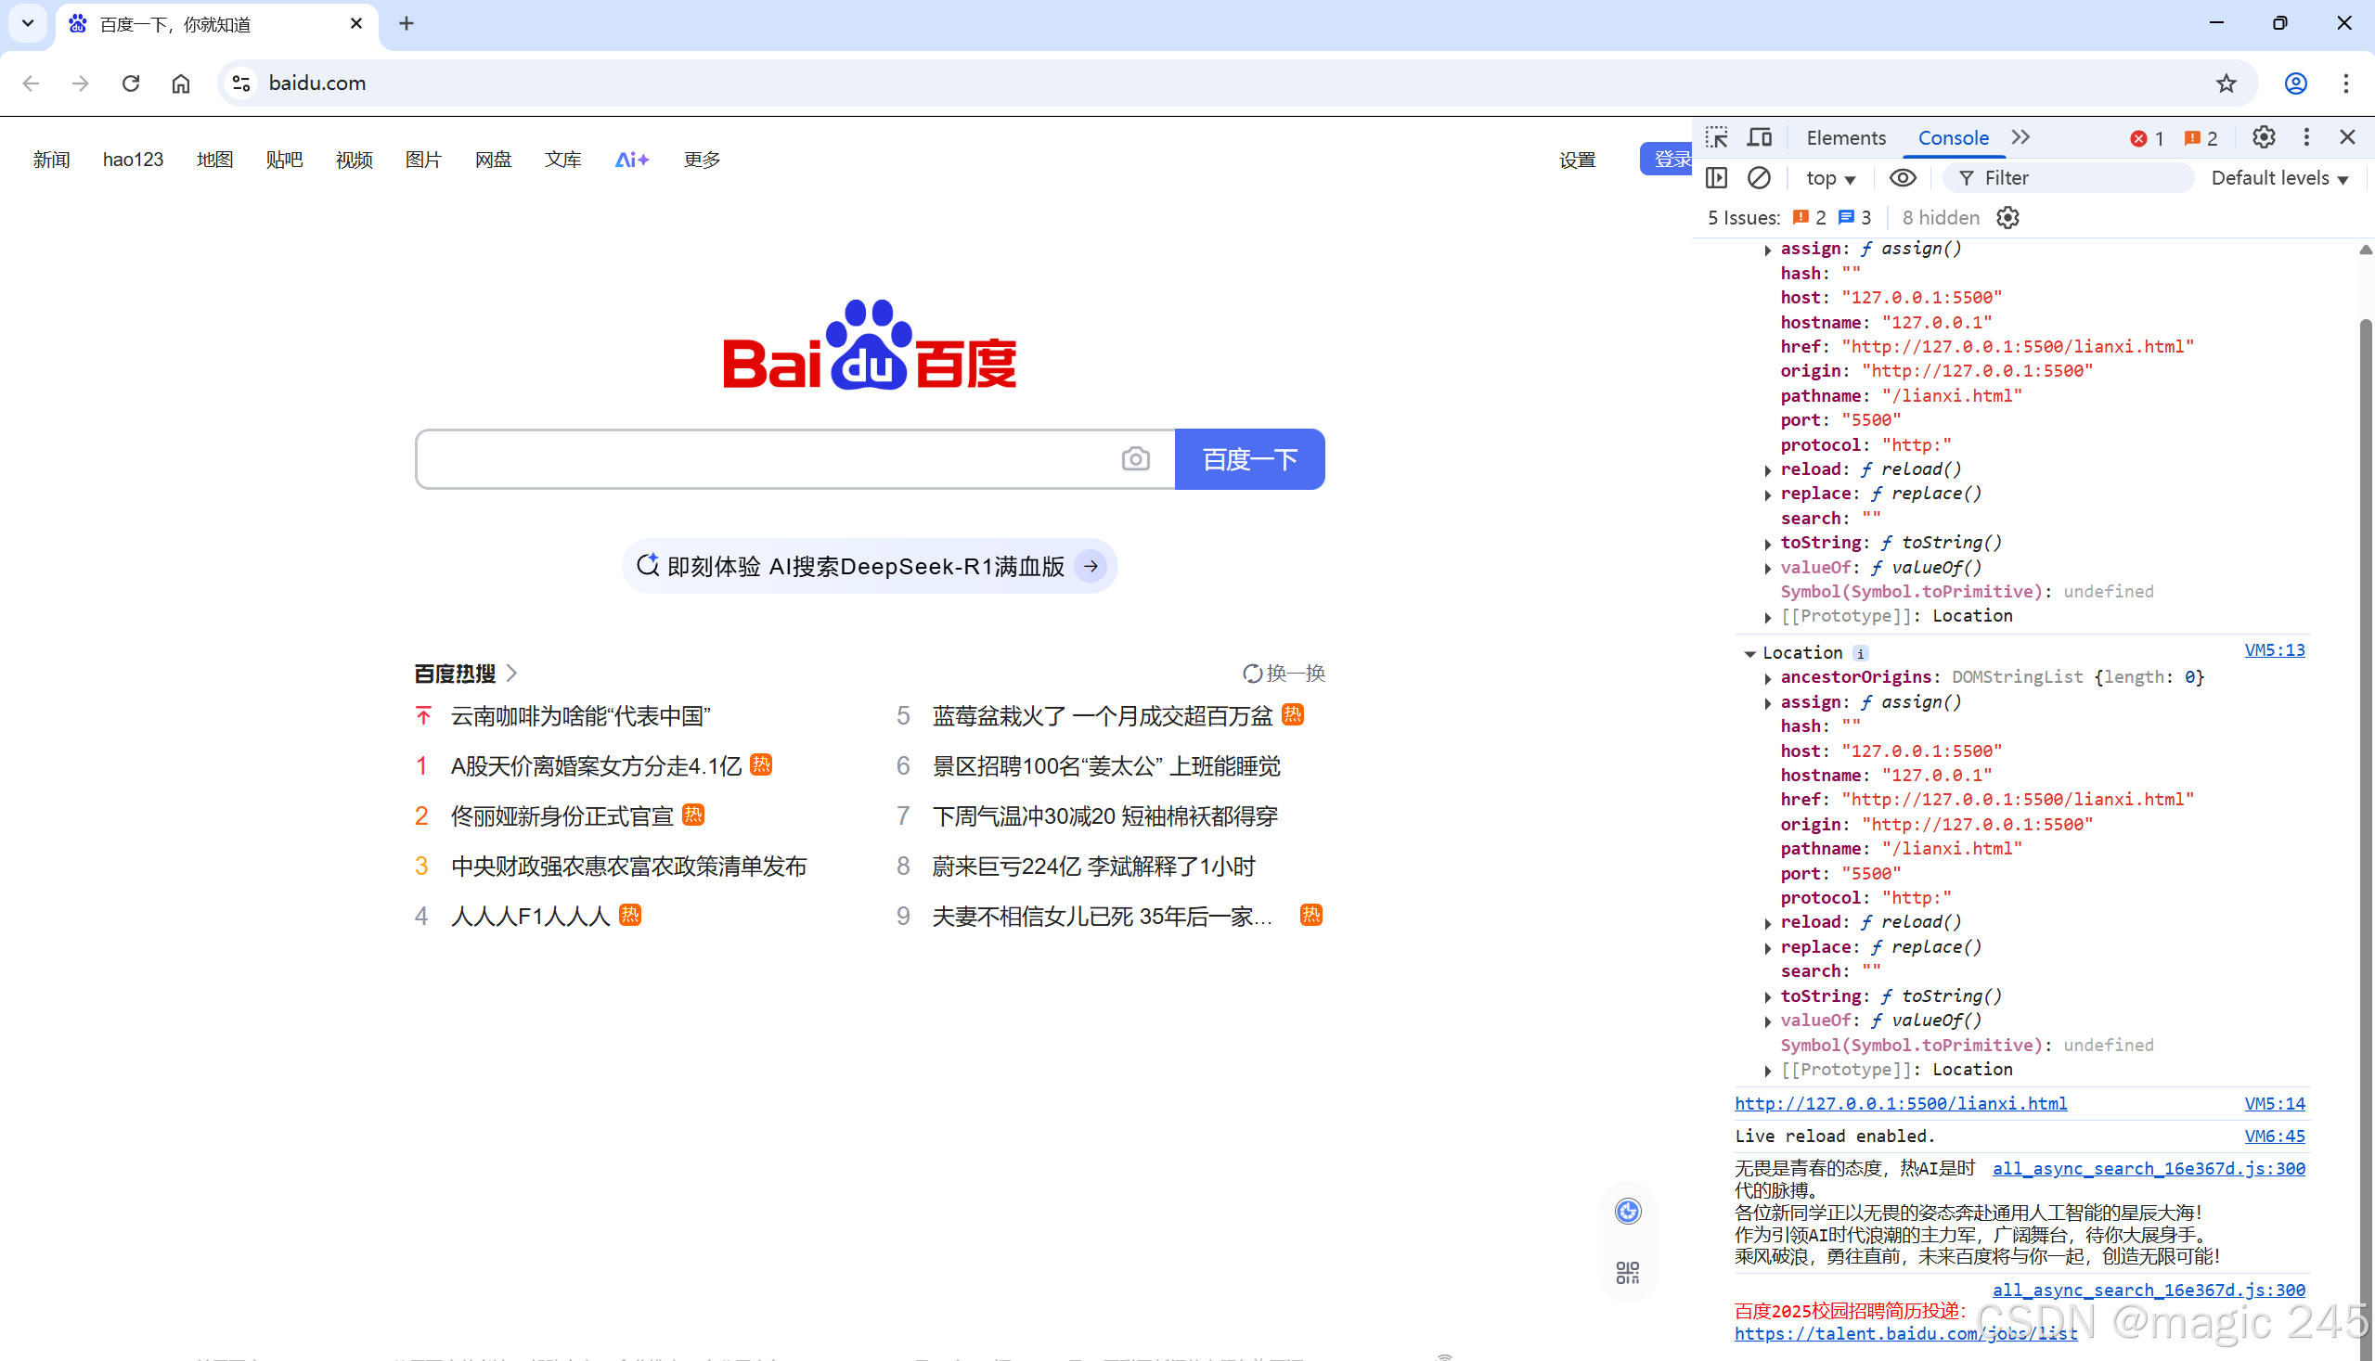Toggle the console sidebar panel icon

1717,177
